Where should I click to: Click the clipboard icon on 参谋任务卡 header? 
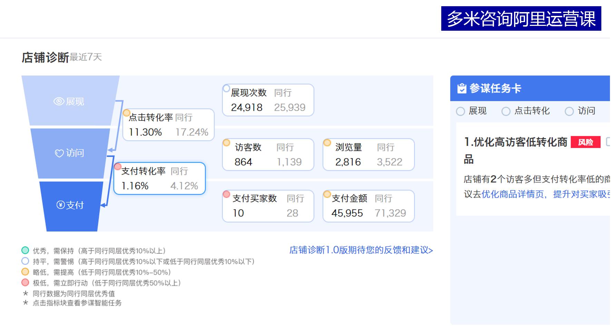click(x=461, y=88)
